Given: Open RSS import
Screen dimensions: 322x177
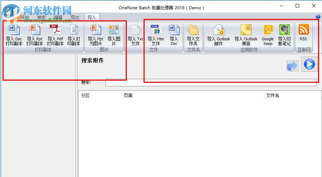Looking at the screenshot, I should coord(303,33).
